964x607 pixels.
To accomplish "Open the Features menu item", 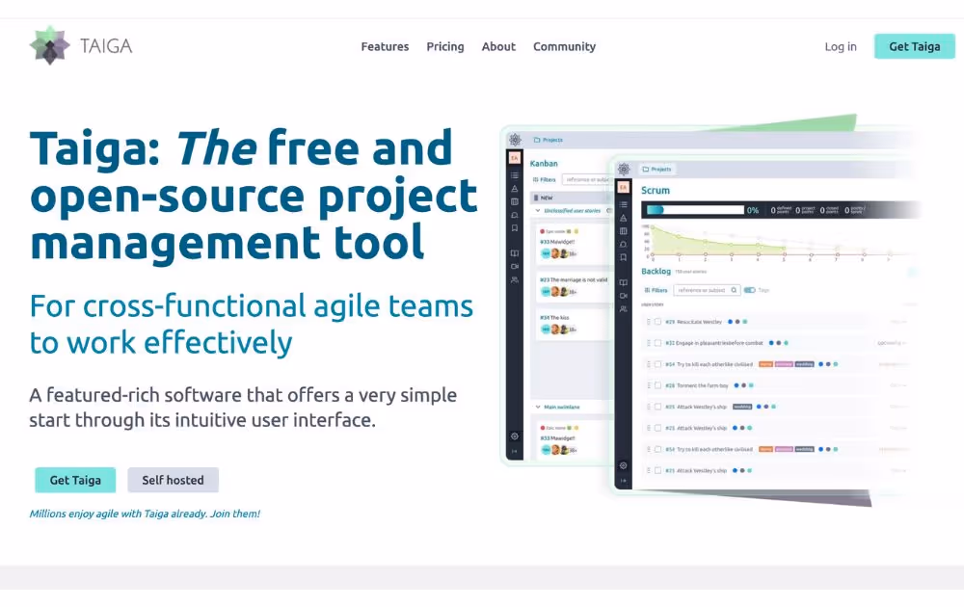I will click(385, 46).
